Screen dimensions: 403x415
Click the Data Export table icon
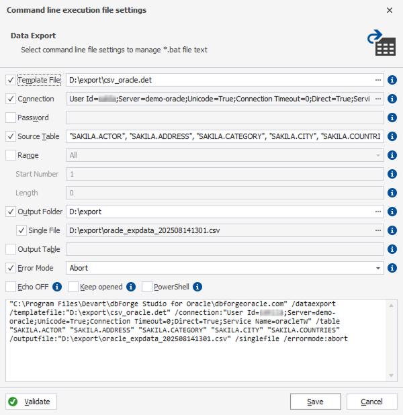pyautogui.click(x=382, y=43)
